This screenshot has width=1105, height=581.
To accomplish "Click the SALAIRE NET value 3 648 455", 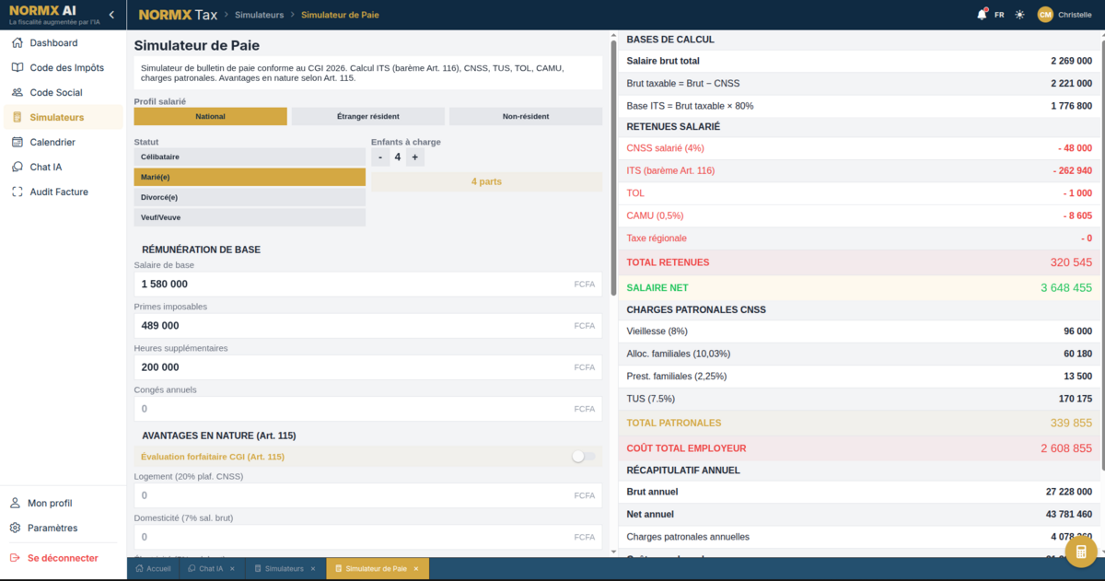I will (x=1066, y=288).
